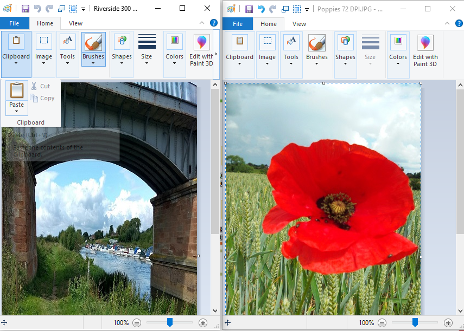This screenshot has height=331, width=464.
Task: Open File menu in Poppies window
Action: pyautogui.click(x=238, y=24)
